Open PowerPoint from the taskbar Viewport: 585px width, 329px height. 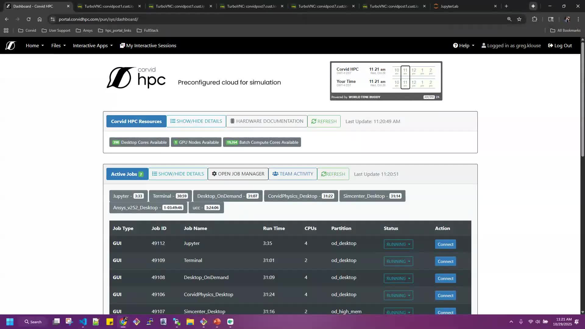pyautogui.click(x=217, y=322)
